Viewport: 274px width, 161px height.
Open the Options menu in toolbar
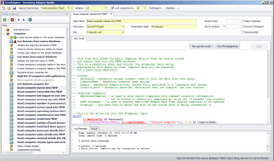coord(173,8)
